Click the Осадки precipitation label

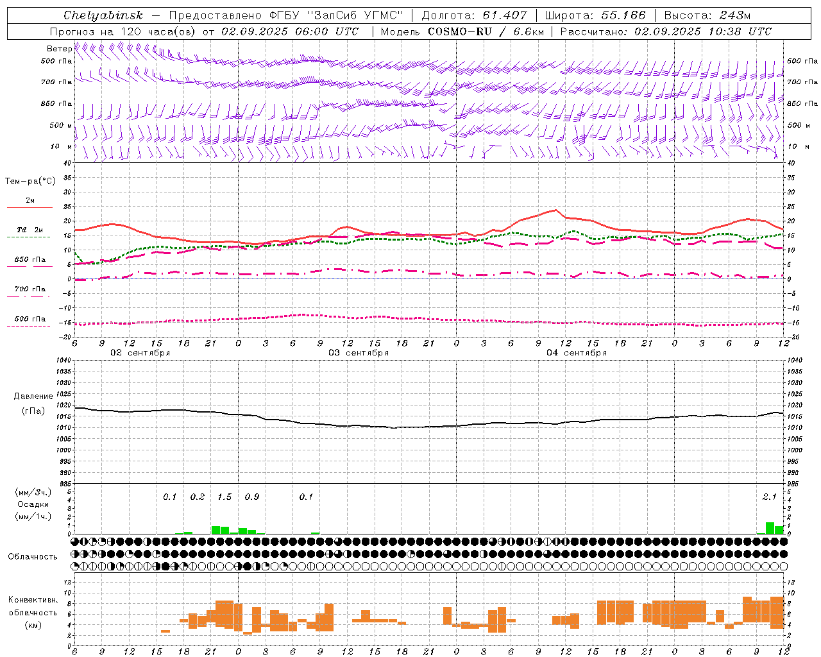click(33, 504)
